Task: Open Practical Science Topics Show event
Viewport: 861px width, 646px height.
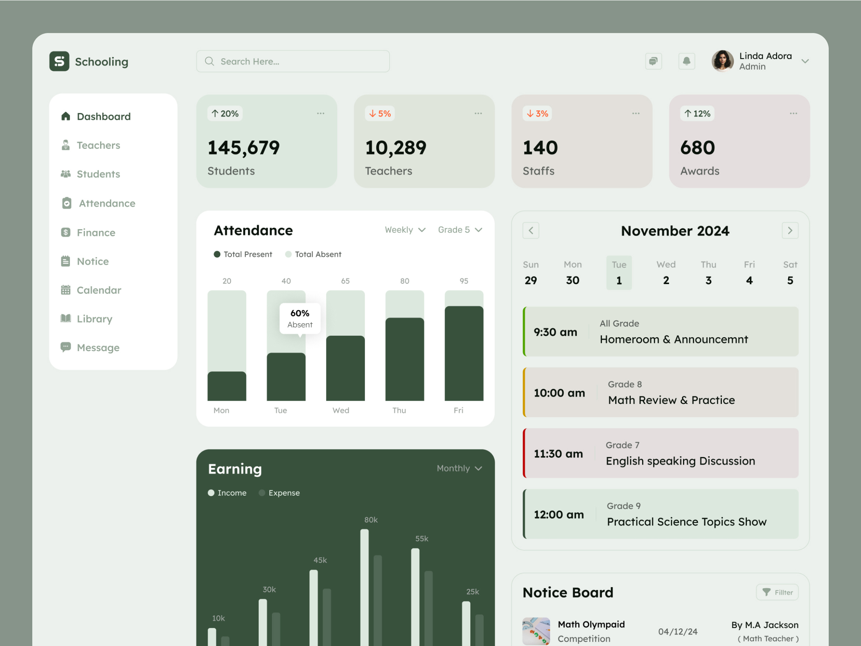Action: pyautogui.click(x=660, y=514)
